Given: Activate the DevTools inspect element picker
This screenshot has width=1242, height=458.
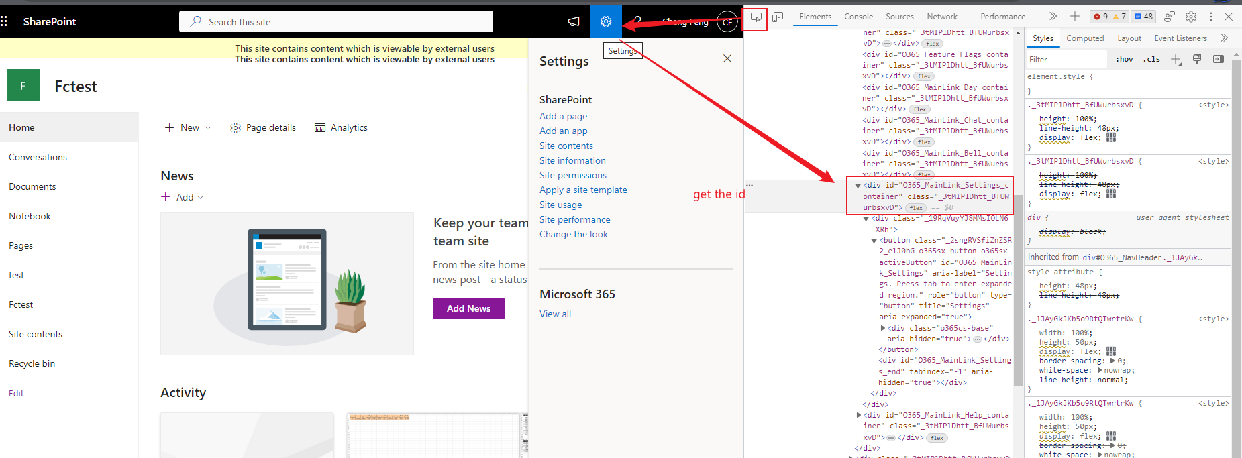Looking at the screenshot, I should (756, 17).
